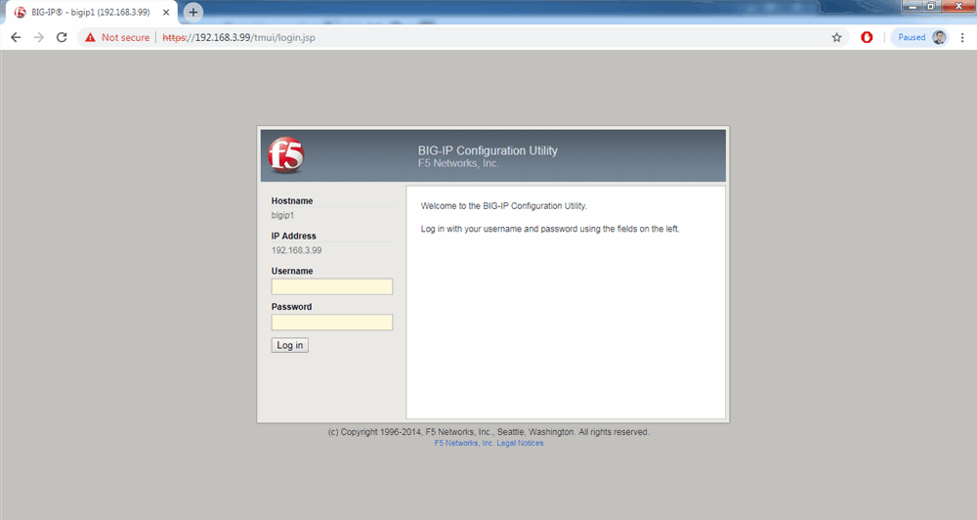Click the IP Address label
This screenshot has width=977, height=520.
click(293, 236)
